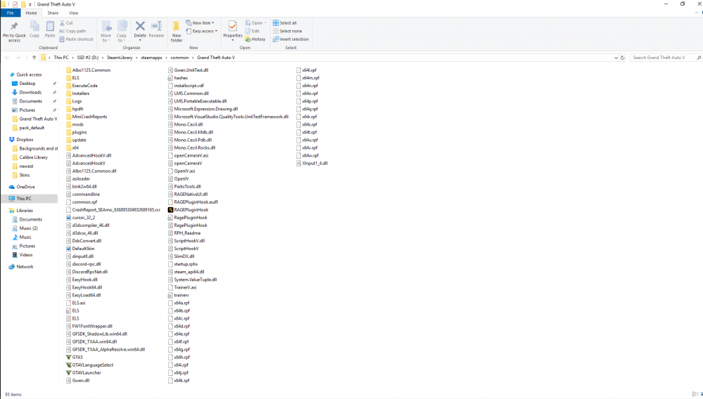Select the mods folder
This screenshot has height=399, width=703.
[75, 124]
